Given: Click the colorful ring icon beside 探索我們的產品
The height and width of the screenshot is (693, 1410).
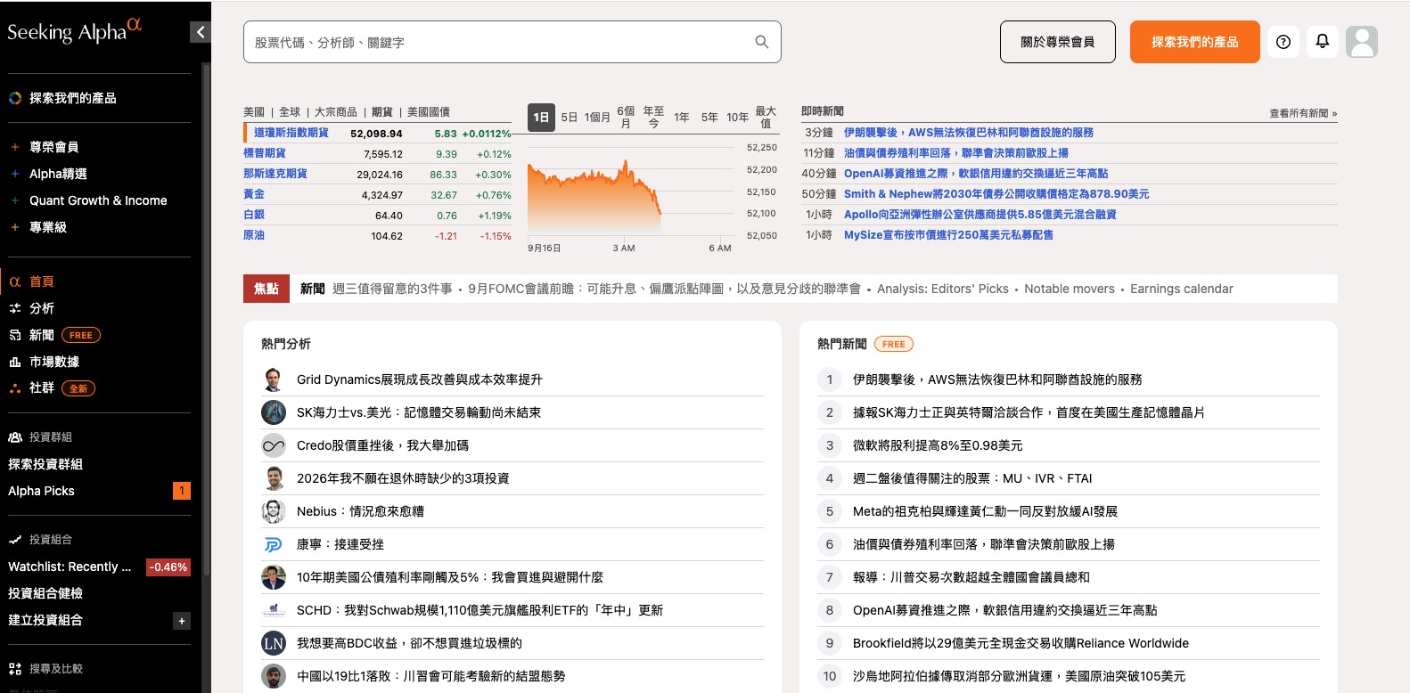Looking at the screenshot, I should 15,98.
